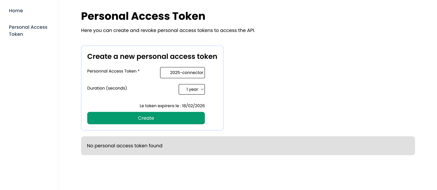The height and width of the screenshot is (190, 437).
Task: Click the word API in the description
Action: click(x=251, y=30)
